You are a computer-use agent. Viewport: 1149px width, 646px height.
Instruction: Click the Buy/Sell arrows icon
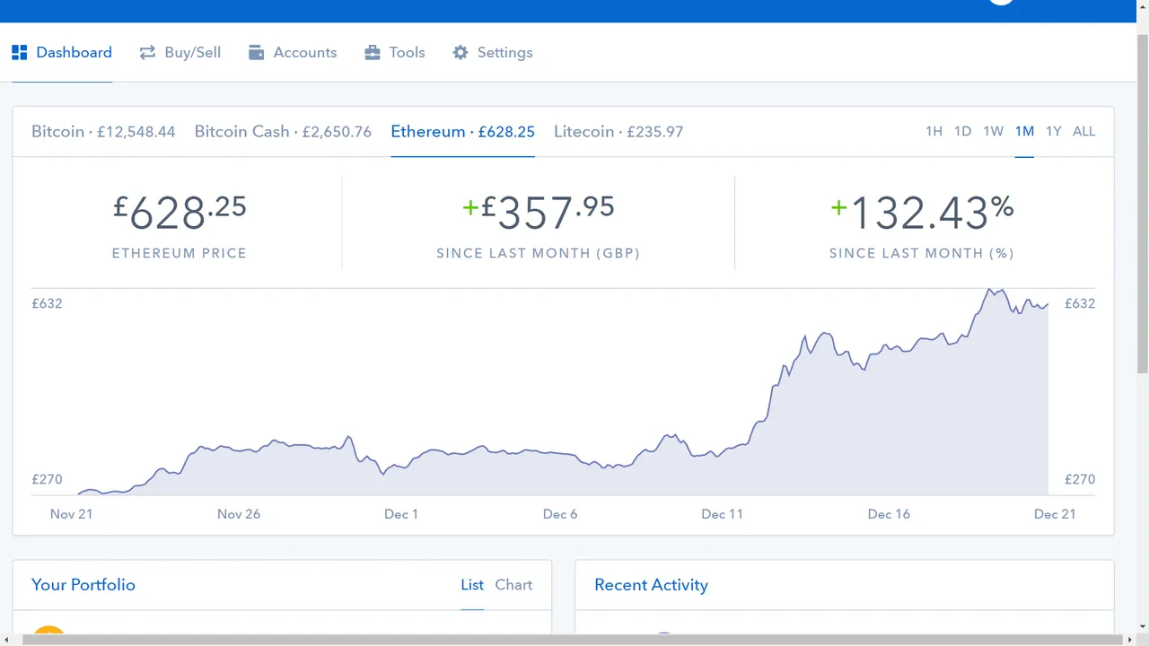click(x=147, y=53)
